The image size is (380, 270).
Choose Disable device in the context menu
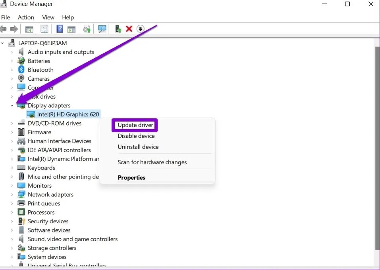point(136,136)
